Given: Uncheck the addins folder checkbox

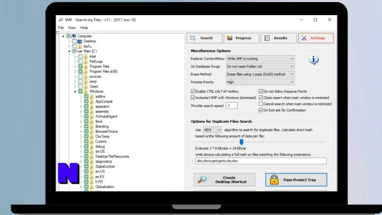Looking at the screenshot, I should coord(86,96).
